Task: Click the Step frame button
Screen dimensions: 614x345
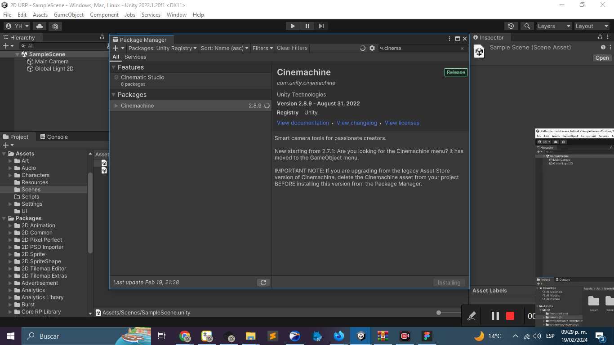Action: pos(321,26)
